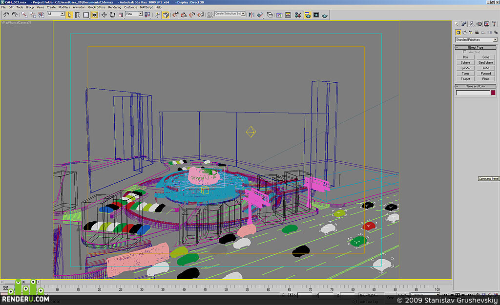This screenshot has height=305, width=500.
Task: Activate the Select and Rotate tool
Action: tap(112, 15)
